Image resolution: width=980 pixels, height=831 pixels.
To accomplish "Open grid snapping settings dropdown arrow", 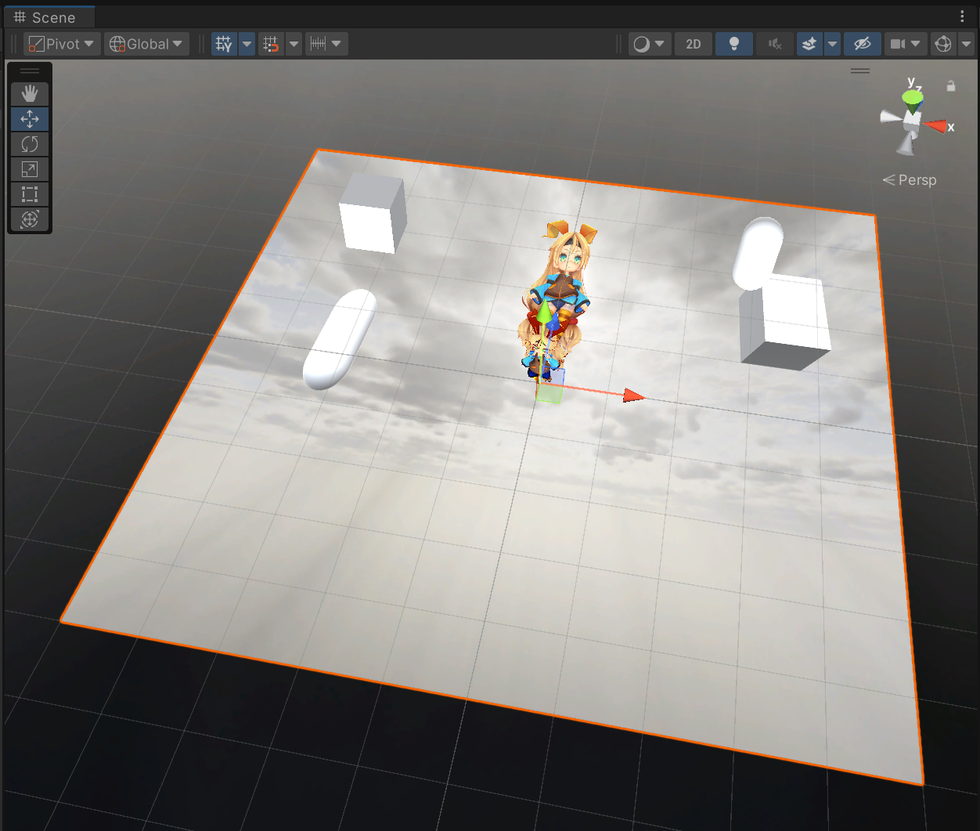I will (294, 44).
